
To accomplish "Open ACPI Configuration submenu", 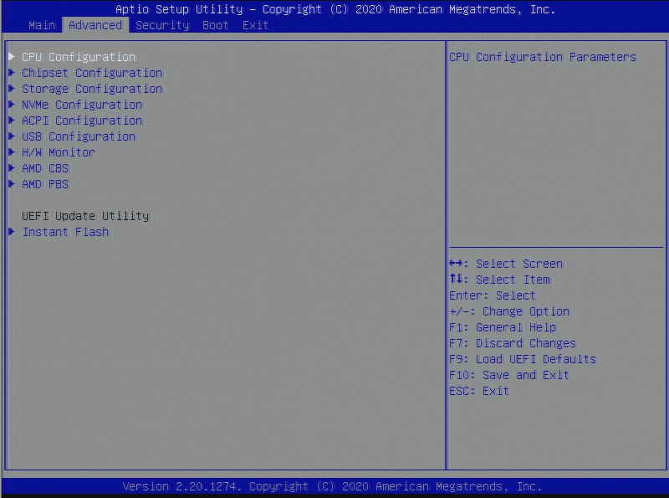I will (82, 121).
